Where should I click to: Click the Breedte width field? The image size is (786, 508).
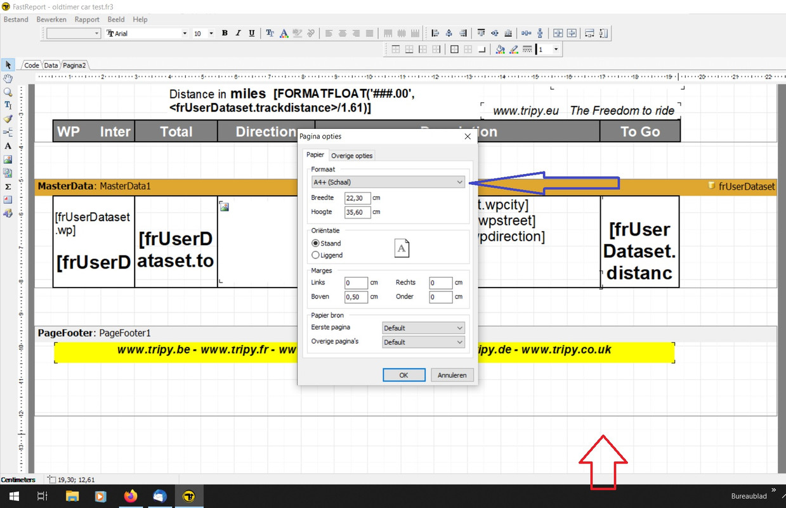click(x=357, y=198)
